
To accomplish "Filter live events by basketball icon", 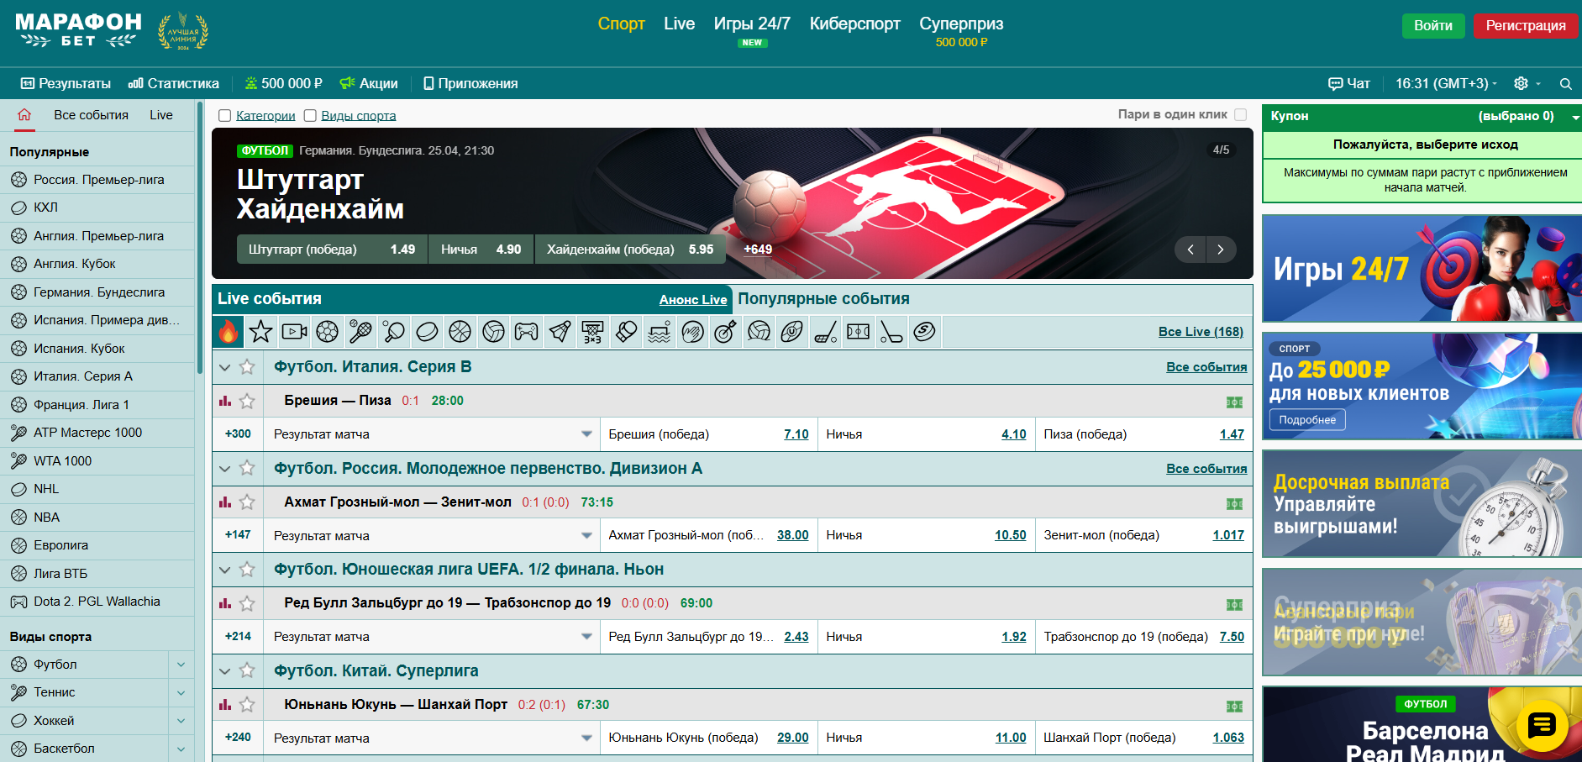I will (x=460, y=332).
